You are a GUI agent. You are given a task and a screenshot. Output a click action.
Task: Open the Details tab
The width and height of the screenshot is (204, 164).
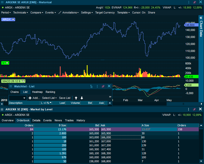click(x=36, y=120)
